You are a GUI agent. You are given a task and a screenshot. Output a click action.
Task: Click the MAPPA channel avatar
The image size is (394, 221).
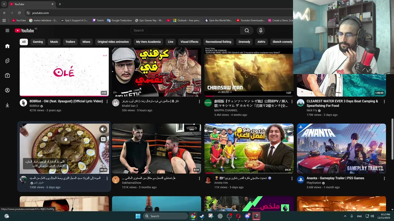pos(208,103)
